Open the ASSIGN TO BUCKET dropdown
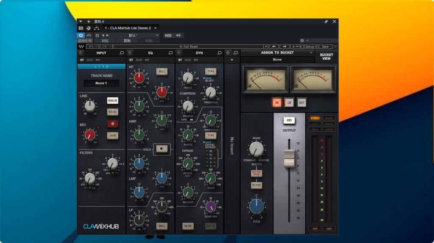The width and height of the screenshot is (434, 243). point(277,53)
